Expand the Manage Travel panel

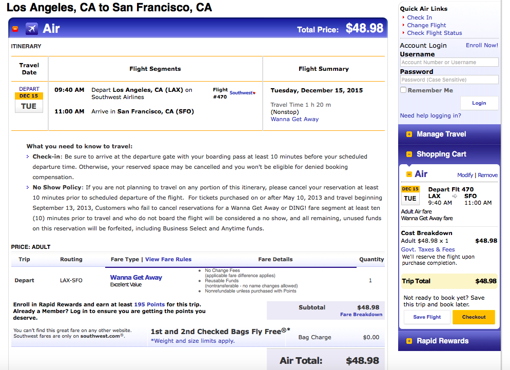pyautogui.click(x=409, y=134)
